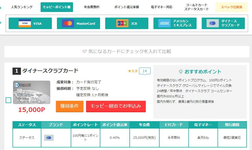
Task: Click 予定反映 なし text
Action: pos(87,89)
